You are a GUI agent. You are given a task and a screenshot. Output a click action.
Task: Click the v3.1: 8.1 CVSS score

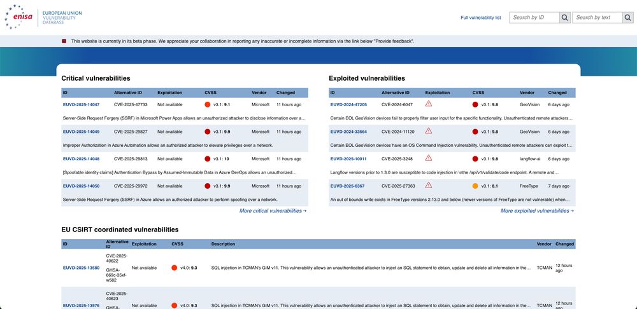489,186
